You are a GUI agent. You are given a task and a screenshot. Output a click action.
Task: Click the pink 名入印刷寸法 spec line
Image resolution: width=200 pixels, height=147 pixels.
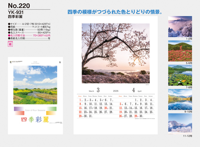29,35
